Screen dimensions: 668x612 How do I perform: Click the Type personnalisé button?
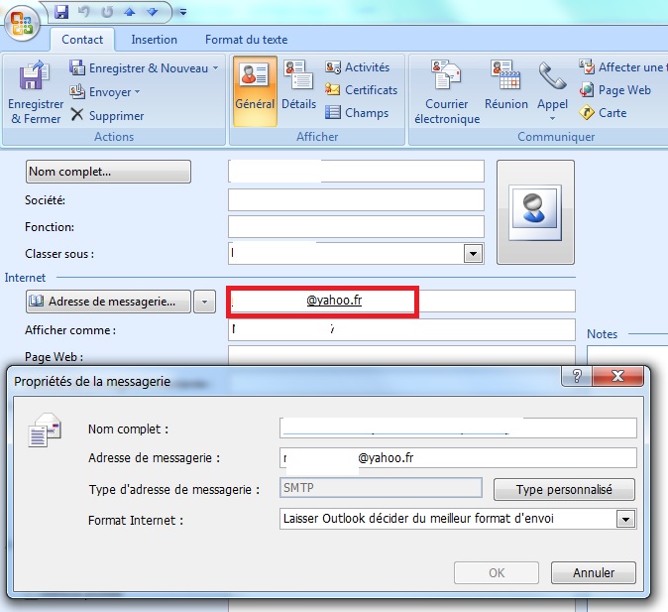[x=564, y=489]
